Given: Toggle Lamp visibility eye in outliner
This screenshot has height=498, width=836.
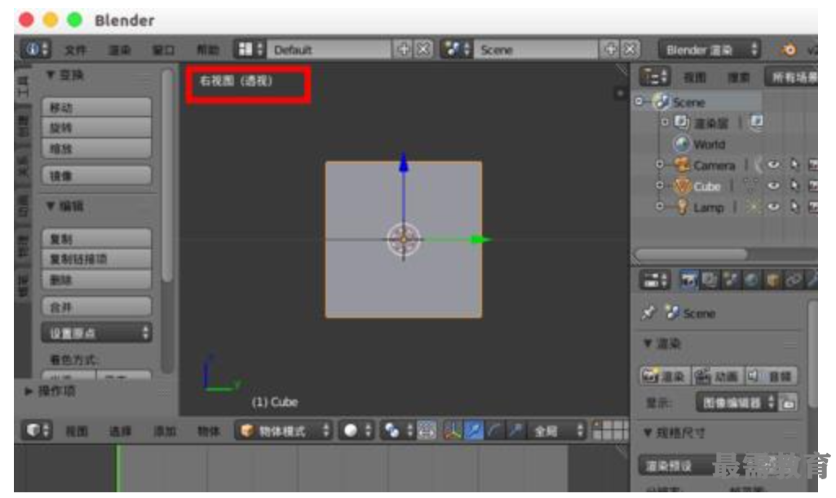Looking at the screenshot, I should click(x=774, y=207).
